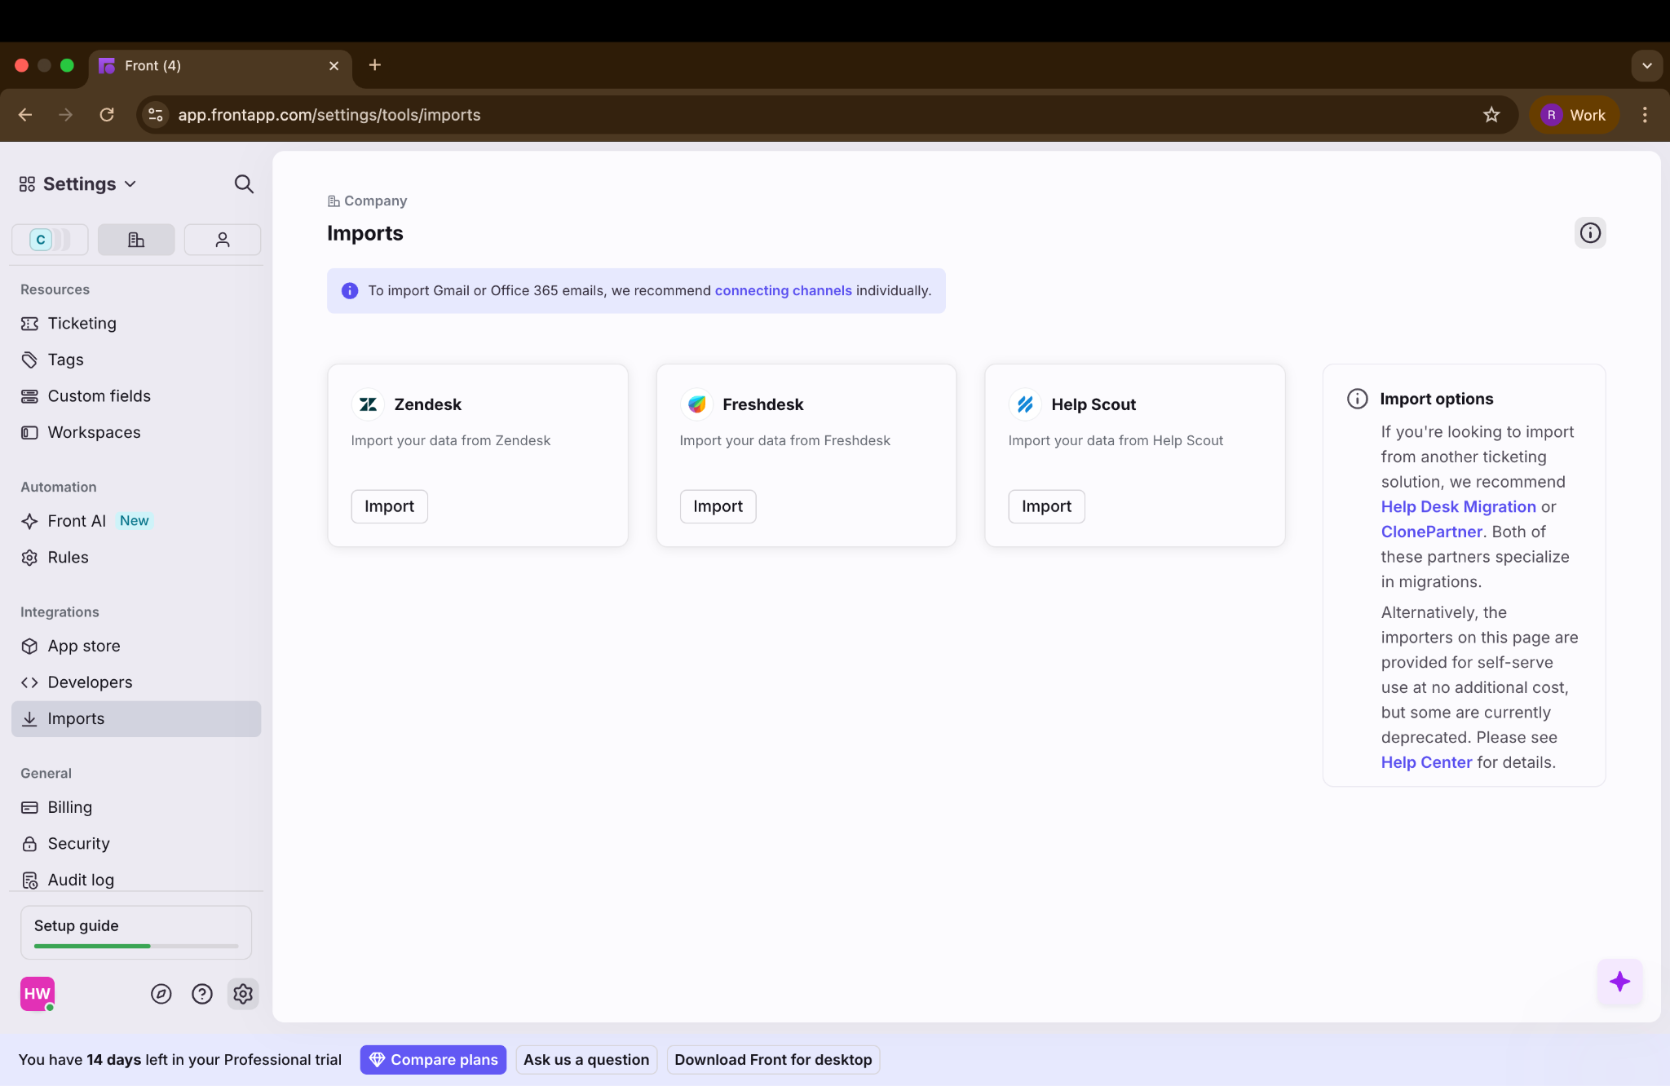Image resolution: width=1670 pixels, height=1086 pixels.
Task: Open the compass discovery icon at bottom
Action: coord(161,994)
